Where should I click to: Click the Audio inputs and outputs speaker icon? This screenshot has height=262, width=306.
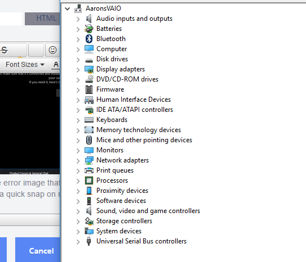[x=89, y=19]
